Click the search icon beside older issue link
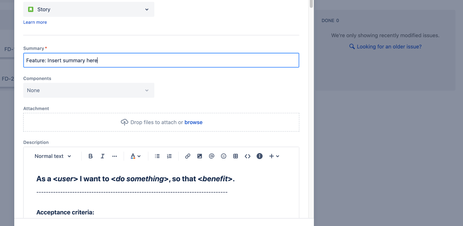The width and height of the screenshot is (463, 226). point(352,46)
